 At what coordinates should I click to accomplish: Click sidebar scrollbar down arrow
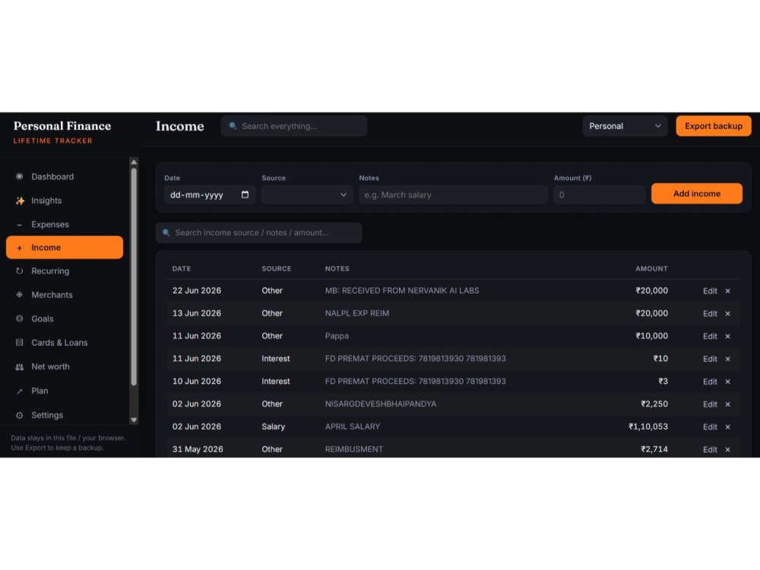[x=134, y=420]
